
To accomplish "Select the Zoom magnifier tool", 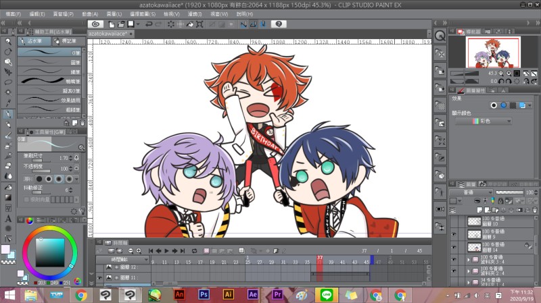I will (8, 41).
